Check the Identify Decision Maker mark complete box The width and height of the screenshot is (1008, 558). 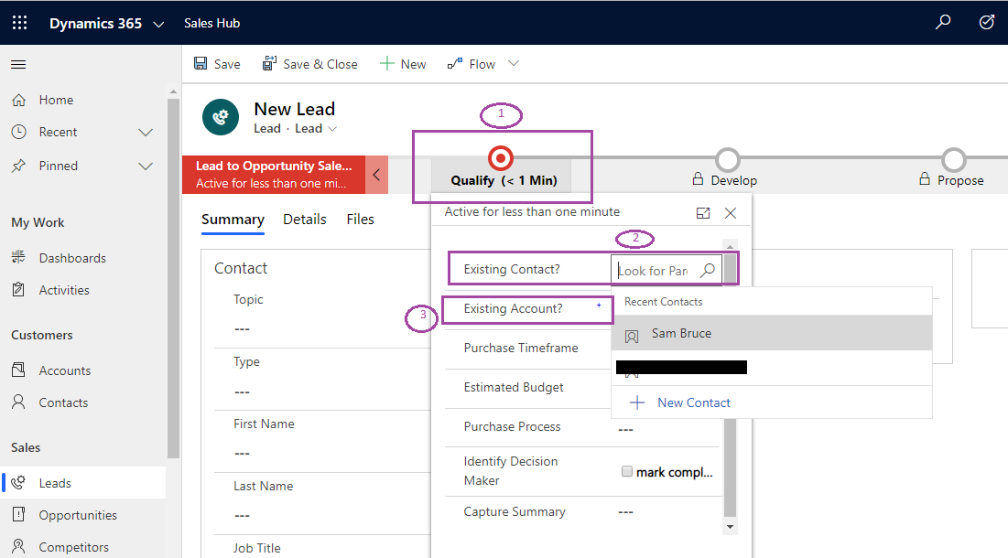pos(627,471)
